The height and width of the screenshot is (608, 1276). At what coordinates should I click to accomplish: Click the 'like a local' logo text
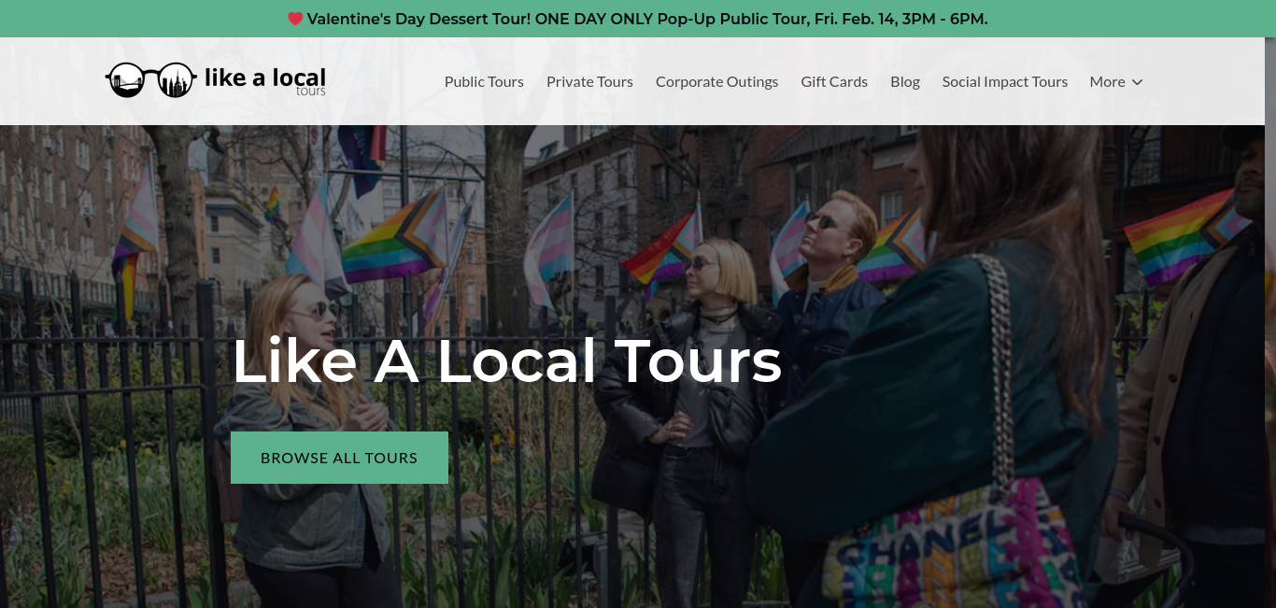265,78
